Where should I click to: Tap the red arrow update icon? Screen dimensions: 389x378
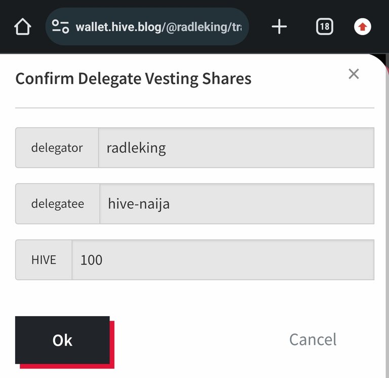tap(363, 26)
